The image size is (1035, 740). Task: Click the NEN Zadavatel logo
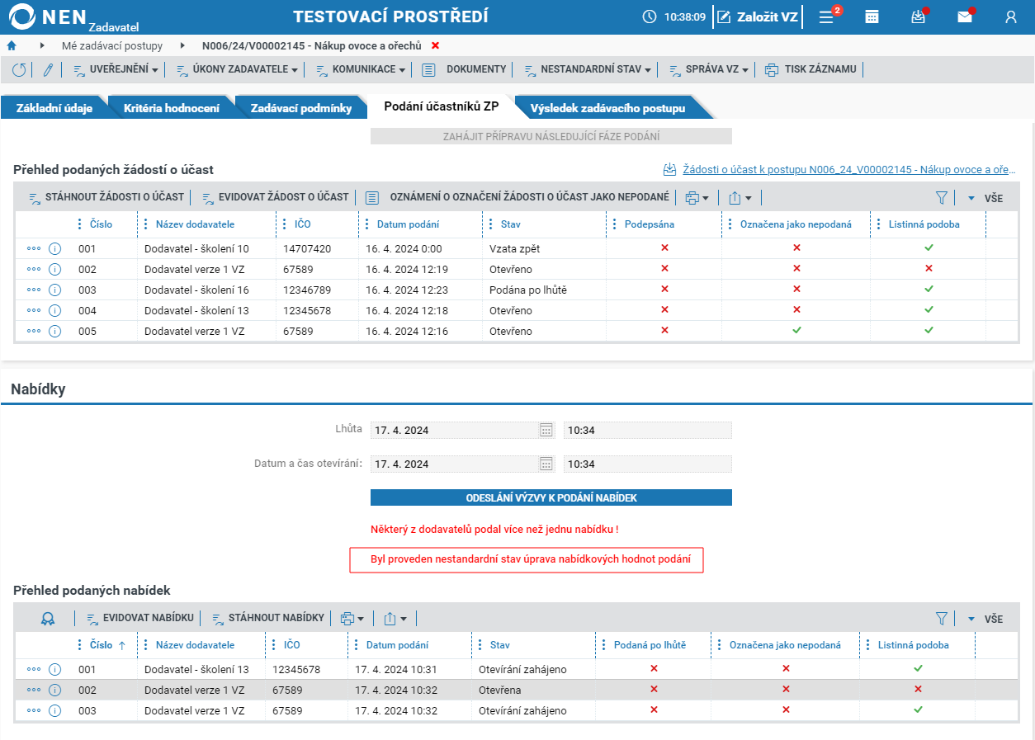(73, 17)
